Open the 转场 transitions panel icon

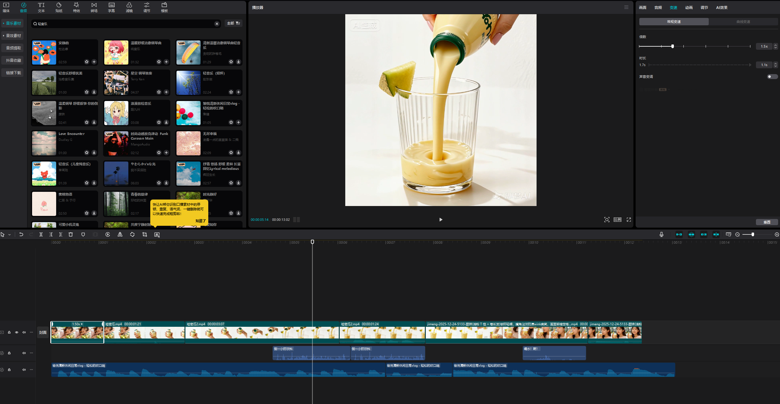[x=94, y=7]
